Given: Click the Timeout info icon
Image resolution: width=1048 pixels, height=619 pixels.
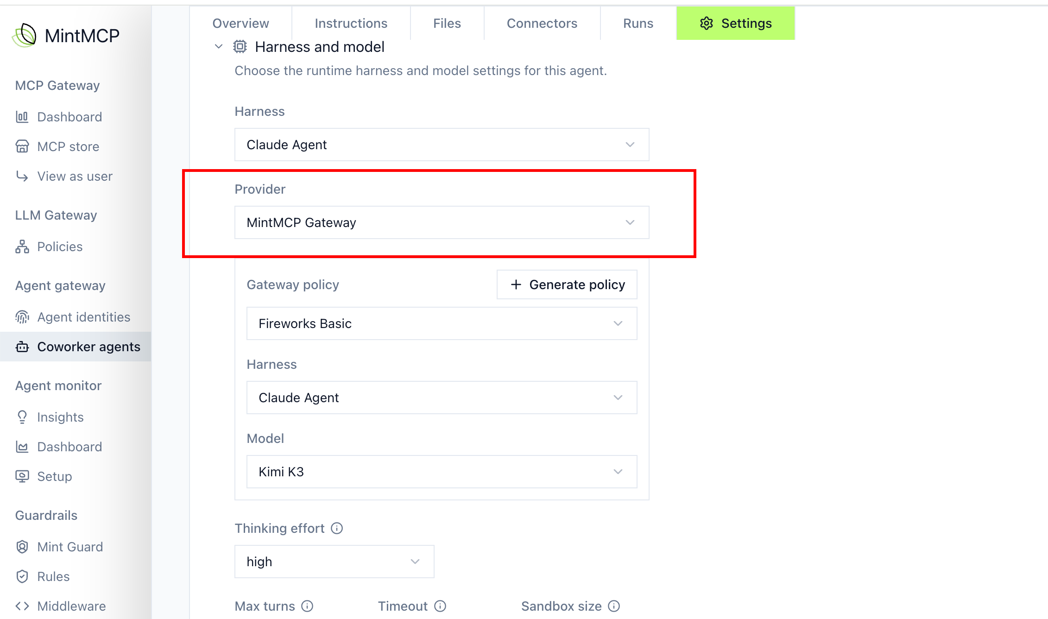Looking at the screenshot, I should [x=440, y=606].
